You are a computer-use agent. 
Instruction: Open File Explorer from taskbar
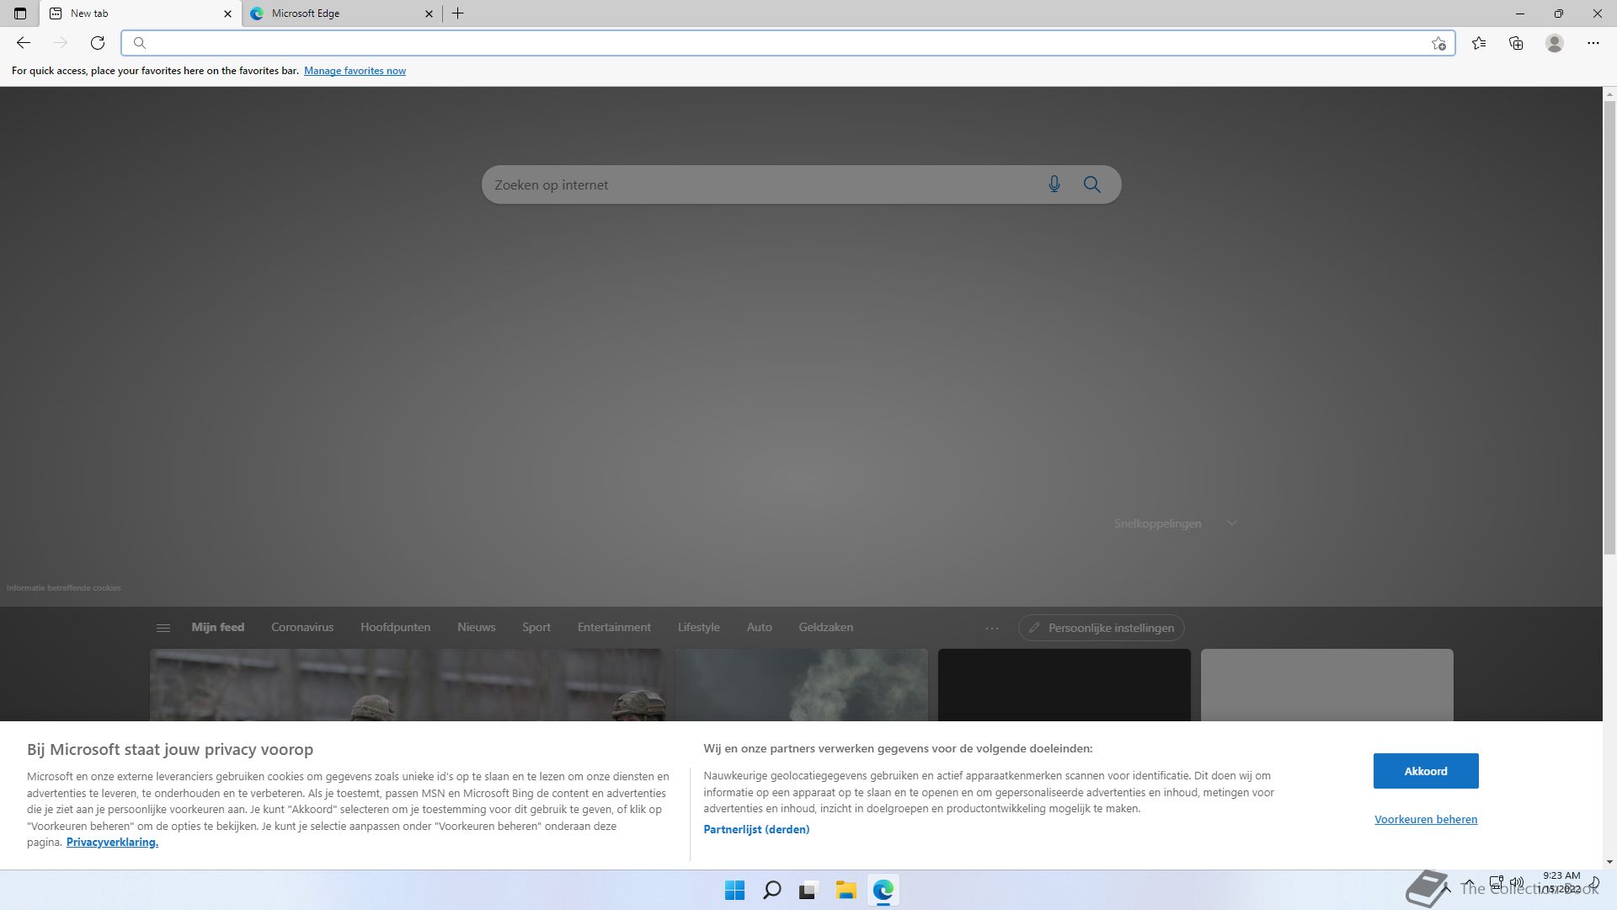pyautogui.click(x=846, y=890)
